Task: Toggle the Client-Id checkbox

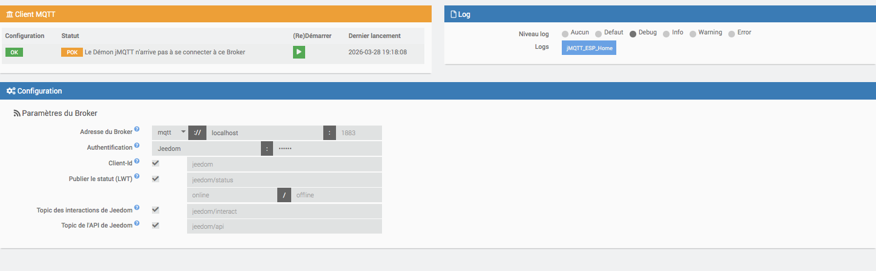Action: click(x=156, y=163)
